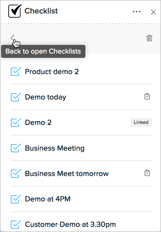This screenshot has width=161, height=232.
Task: Uncheck the Demo at 4PM checkbox
Action: [16, 199]
